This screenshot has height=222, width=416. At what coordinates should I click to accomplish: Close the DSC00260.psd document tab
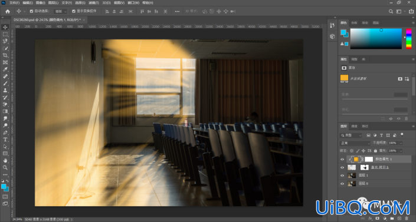(x=84, y=20)
